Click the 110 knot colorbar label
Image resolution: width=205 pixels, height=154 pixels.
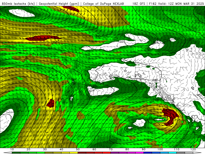(x=177, y=149)
